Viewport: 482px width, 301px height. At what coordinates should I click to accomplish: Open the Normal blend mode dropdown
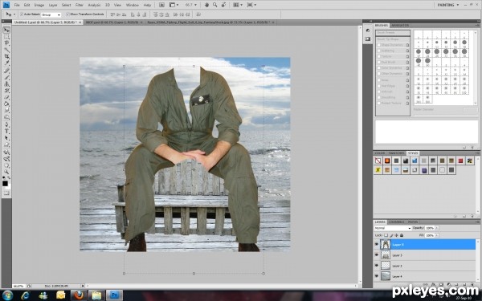click(x=393, y=228)
